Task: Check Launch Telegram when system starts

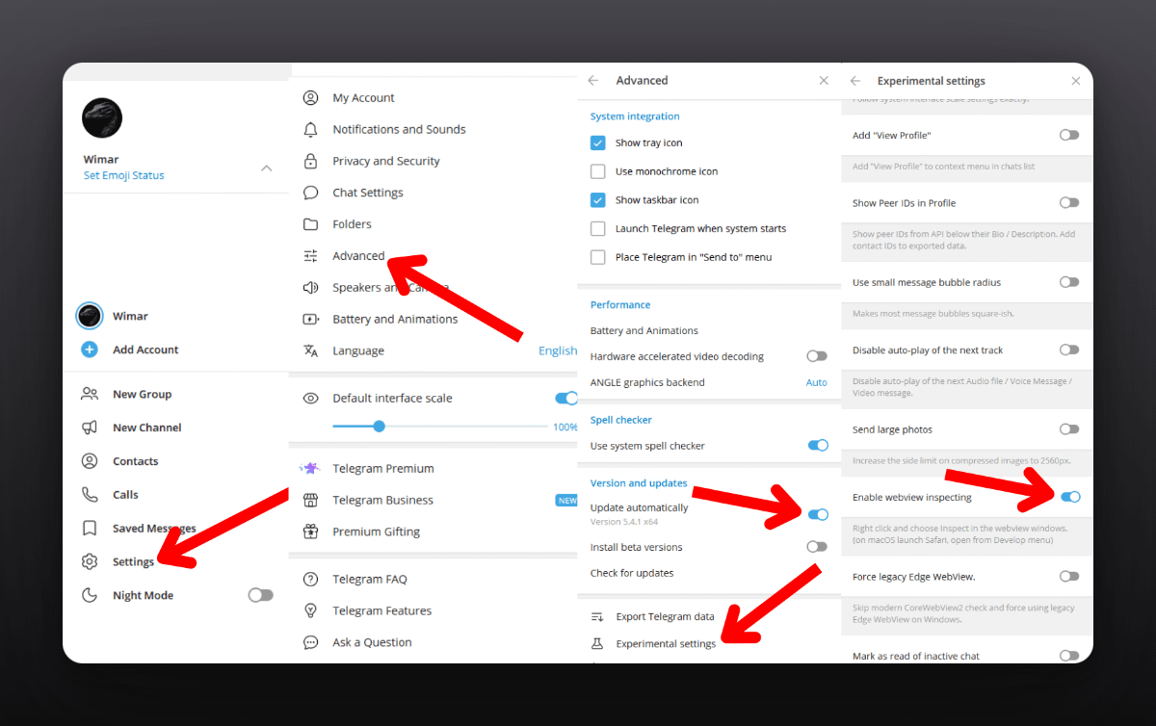Action: (597, 228)
